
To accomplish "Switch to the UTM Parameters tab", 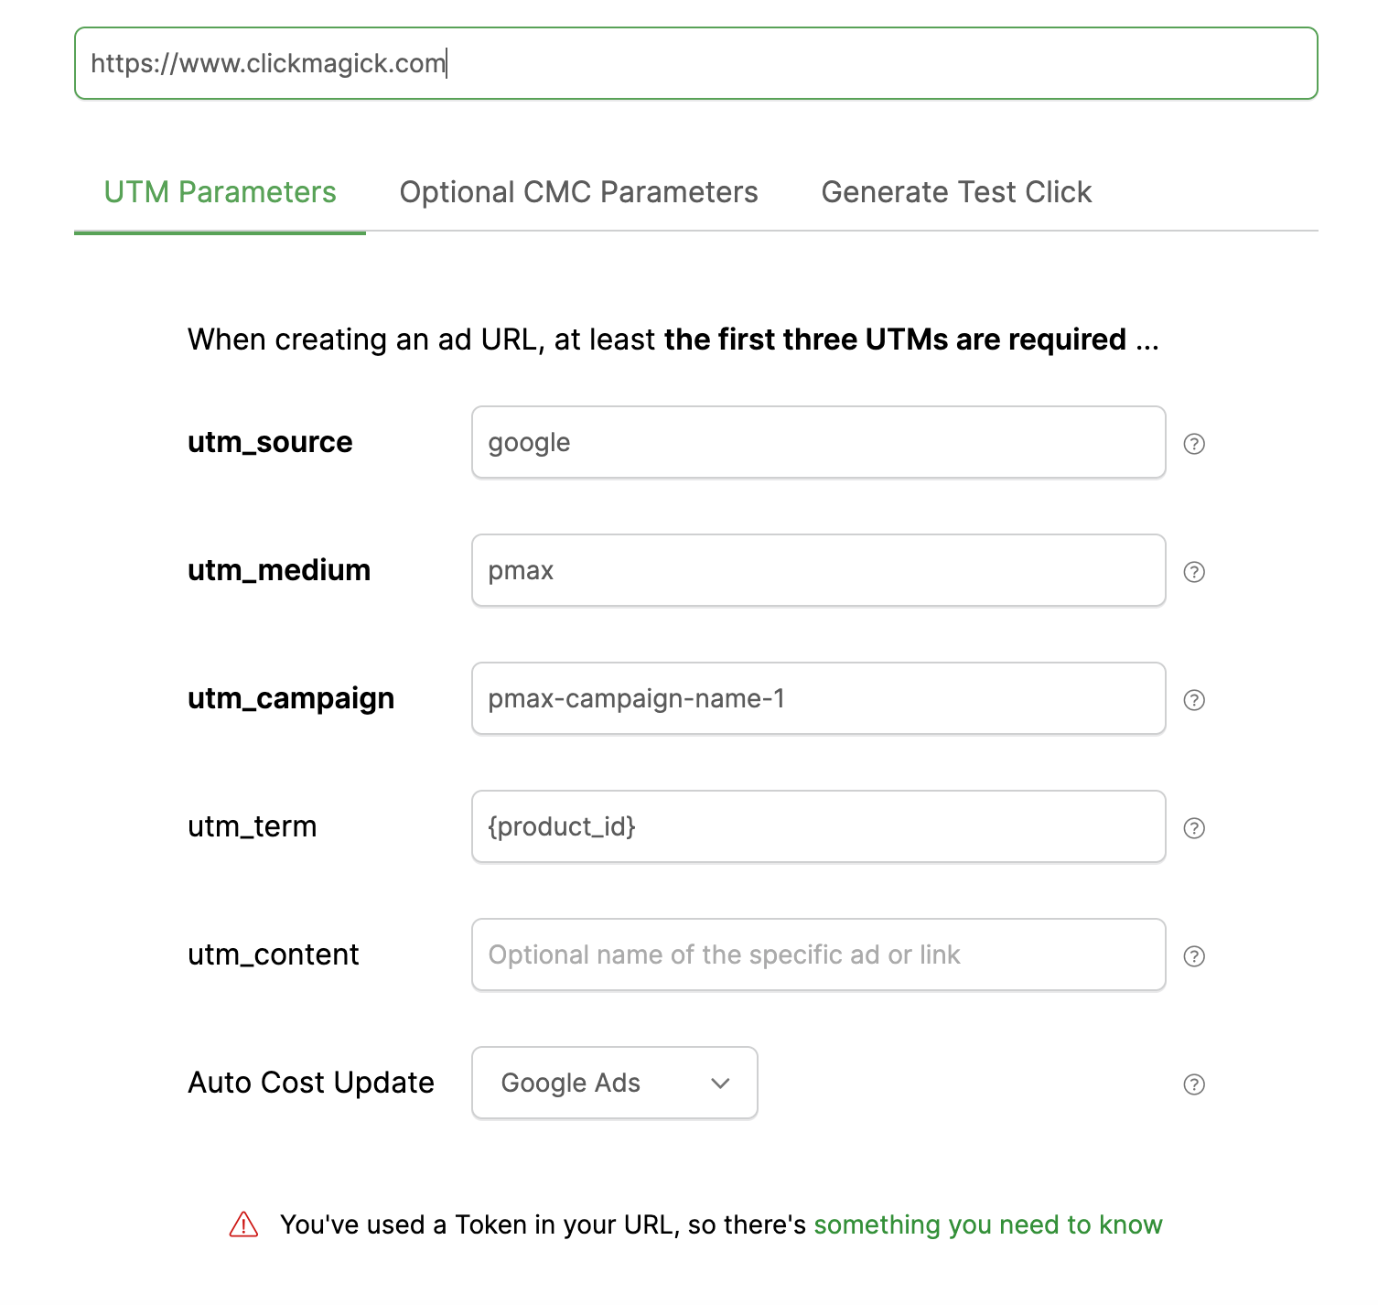I will click(x=220, y=192).
